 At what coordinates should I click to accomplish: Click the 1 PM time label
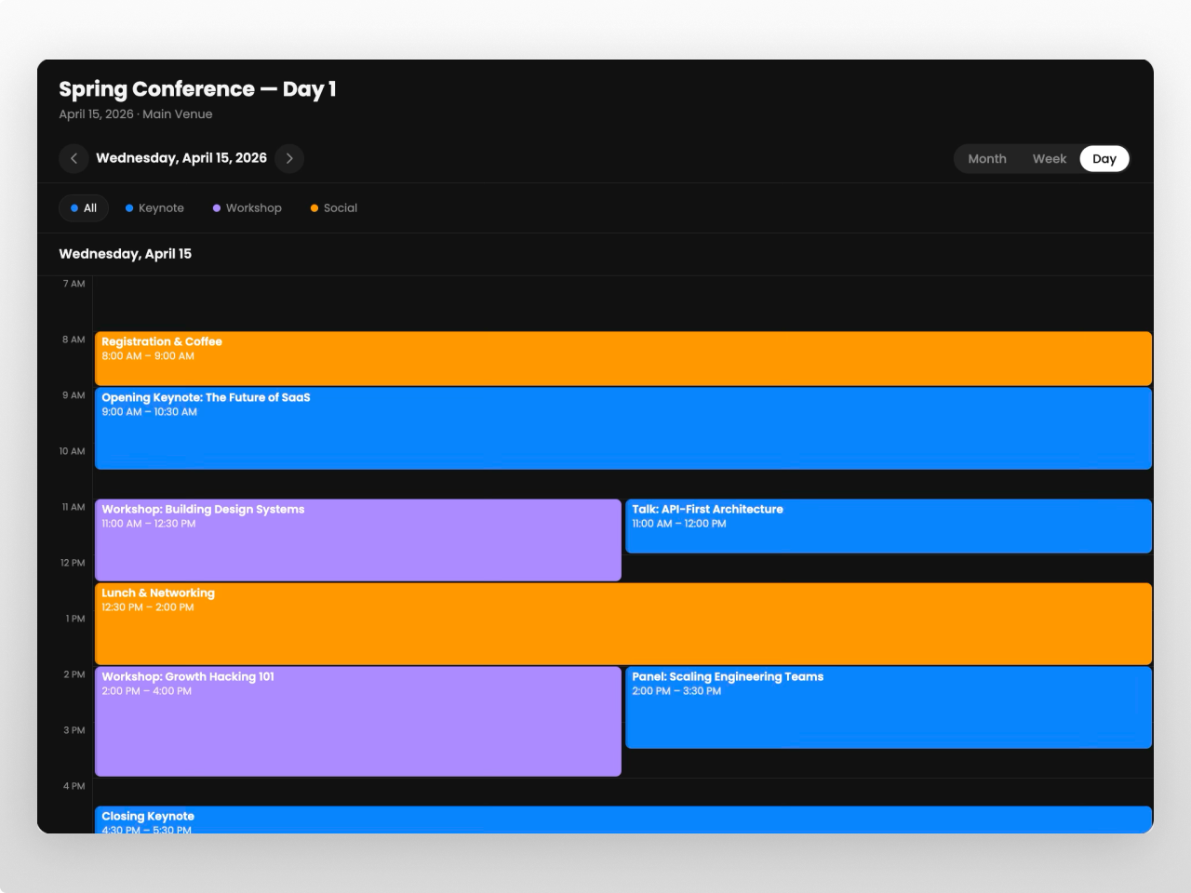[75, 619]
